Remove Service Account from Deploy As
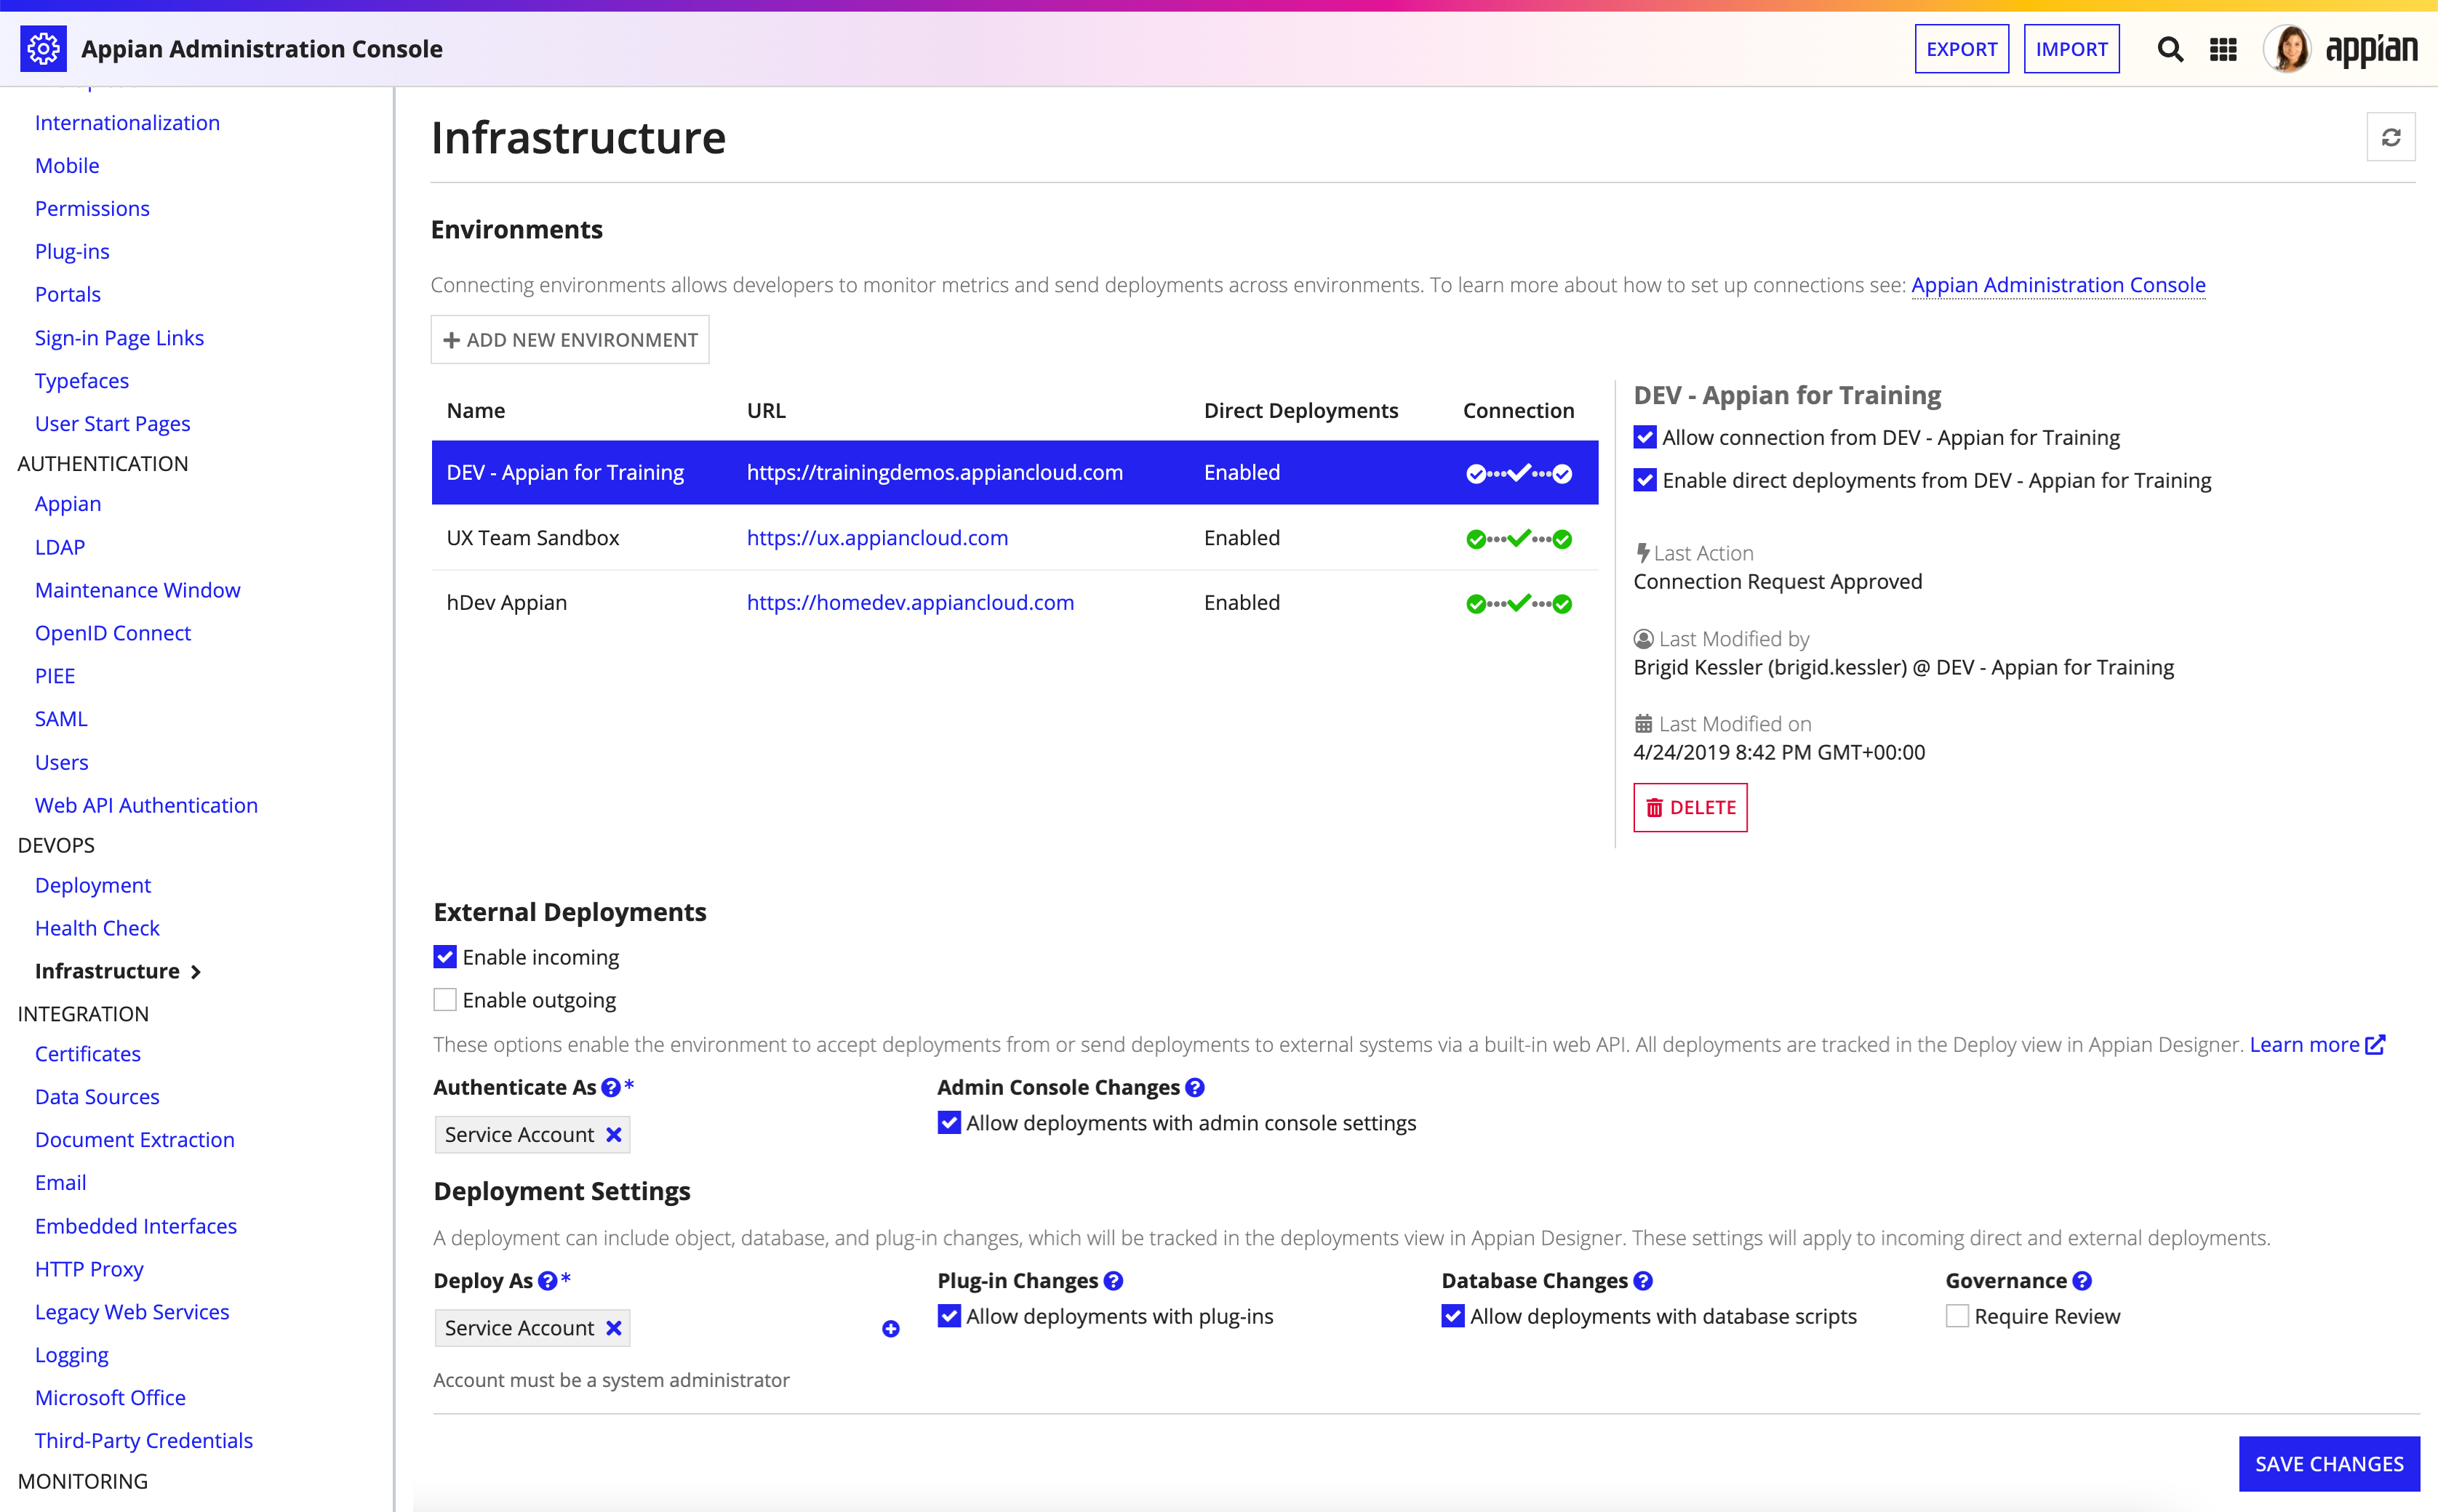This screenshot has height=1512, width=2438. (613, 1328)
